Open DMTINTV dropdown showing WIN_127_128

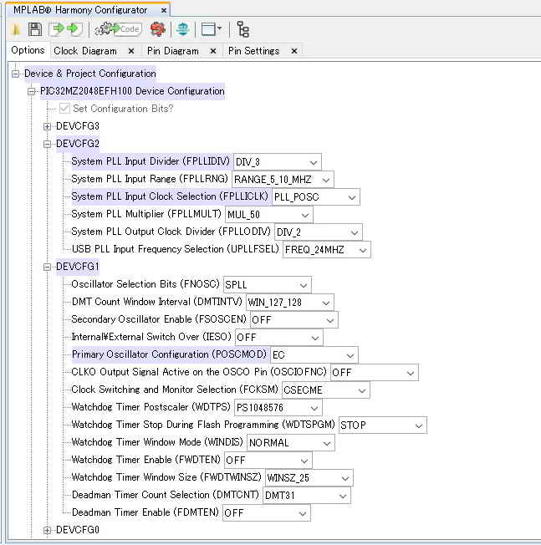point(290,303)
